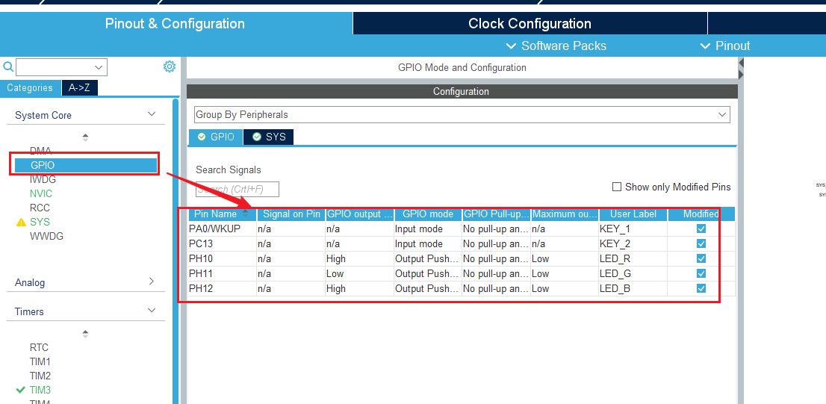This screenshot has height=404, width=826.
Task: Click the TIM3 green checkmark icon
Action: click(x=20, y=390)
